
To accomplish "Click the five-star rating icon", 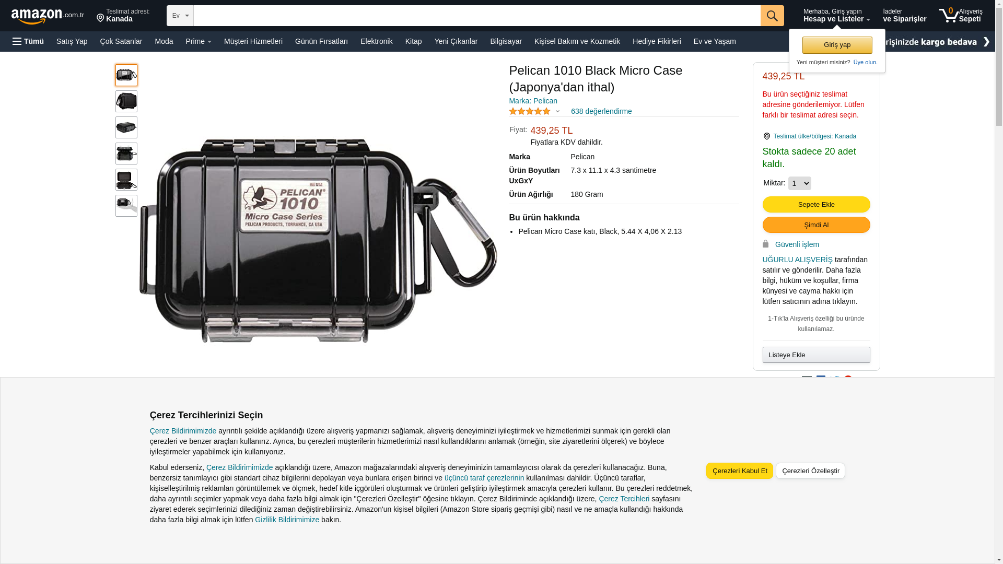I will coord(530,111).
